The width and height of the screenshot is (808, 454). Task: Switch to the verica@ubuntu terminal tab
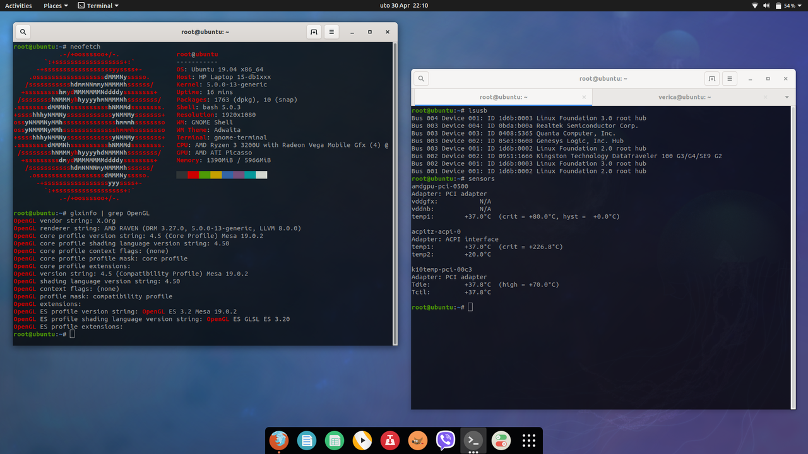click(685, 97)
